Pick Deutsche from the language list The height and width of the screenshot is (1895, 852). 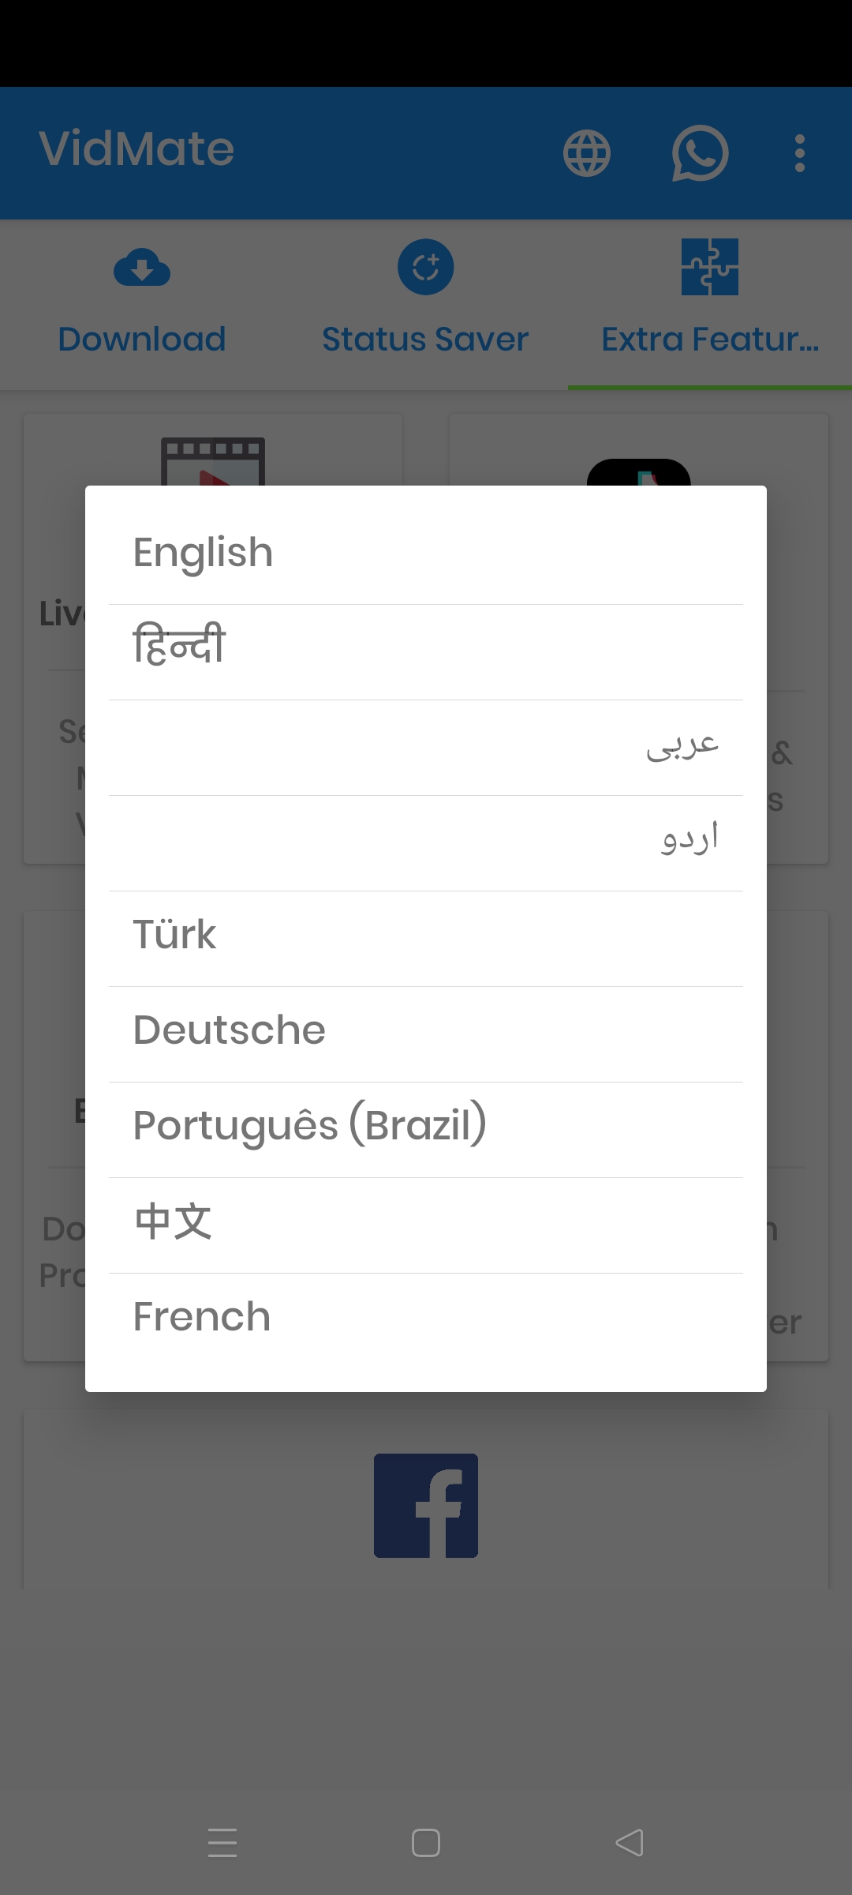pos(426,1031)
